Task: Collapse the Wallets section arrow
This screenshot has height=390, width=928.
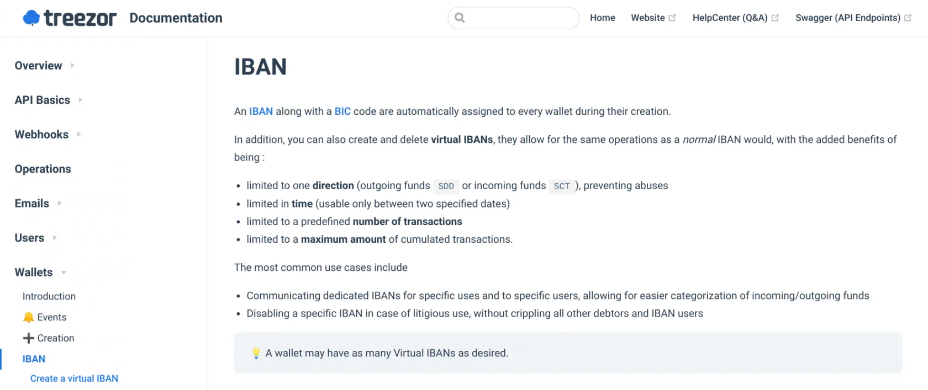Action: point(64,273)
